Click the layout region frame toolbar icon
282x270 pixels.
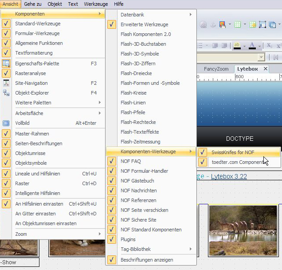262,24
